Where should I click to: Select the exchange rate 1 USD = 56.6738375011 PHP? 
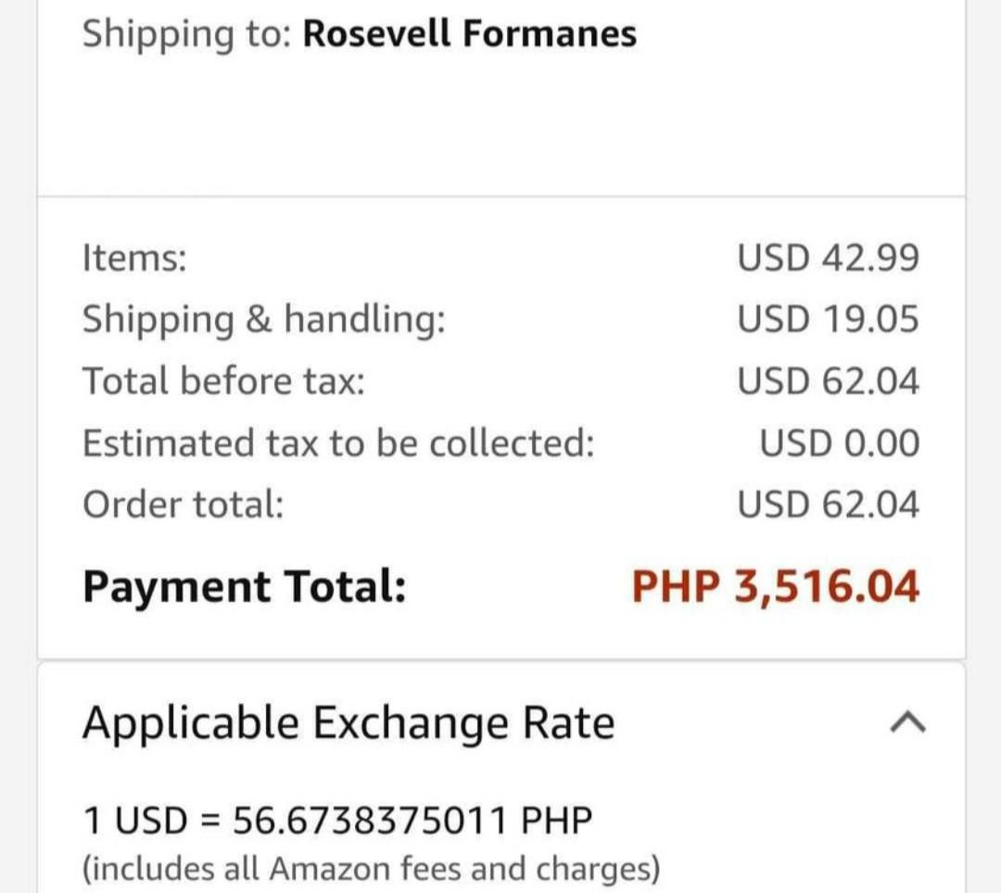[336, 818]
